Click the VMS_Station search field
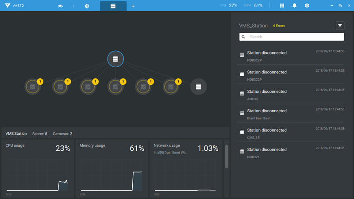The image size is (354, 199). click(292, 37)
